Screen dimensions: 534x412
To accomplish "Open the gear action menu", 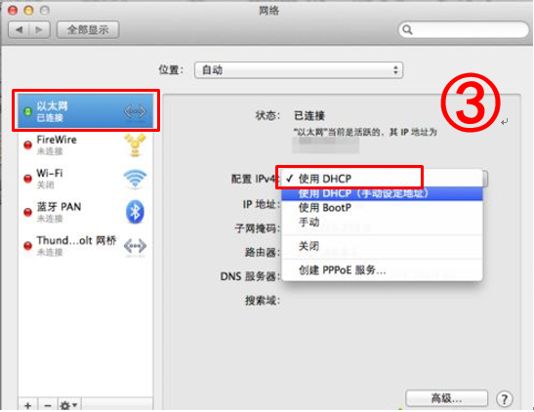I will tap(68, 405).
